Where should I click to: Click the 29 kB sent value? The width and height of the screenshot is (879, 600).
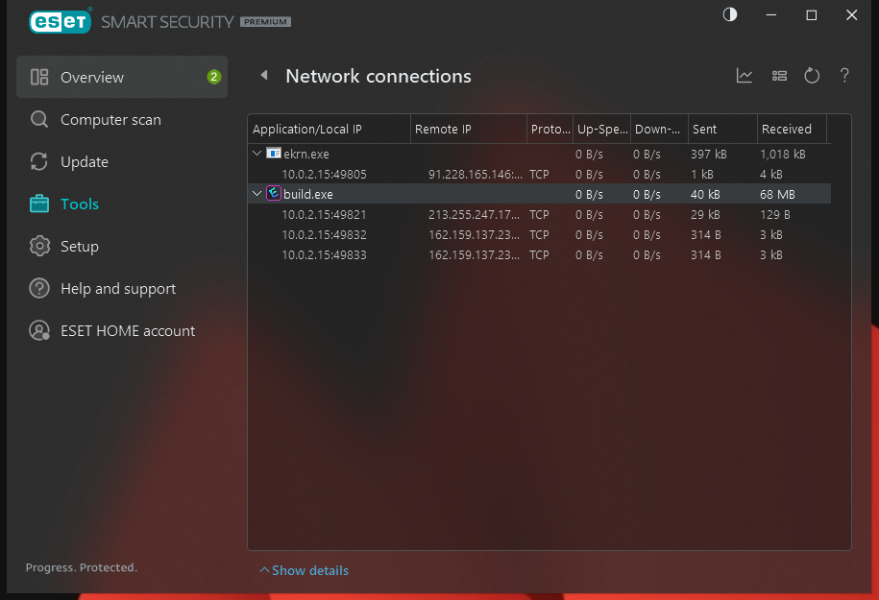[705, 215]
